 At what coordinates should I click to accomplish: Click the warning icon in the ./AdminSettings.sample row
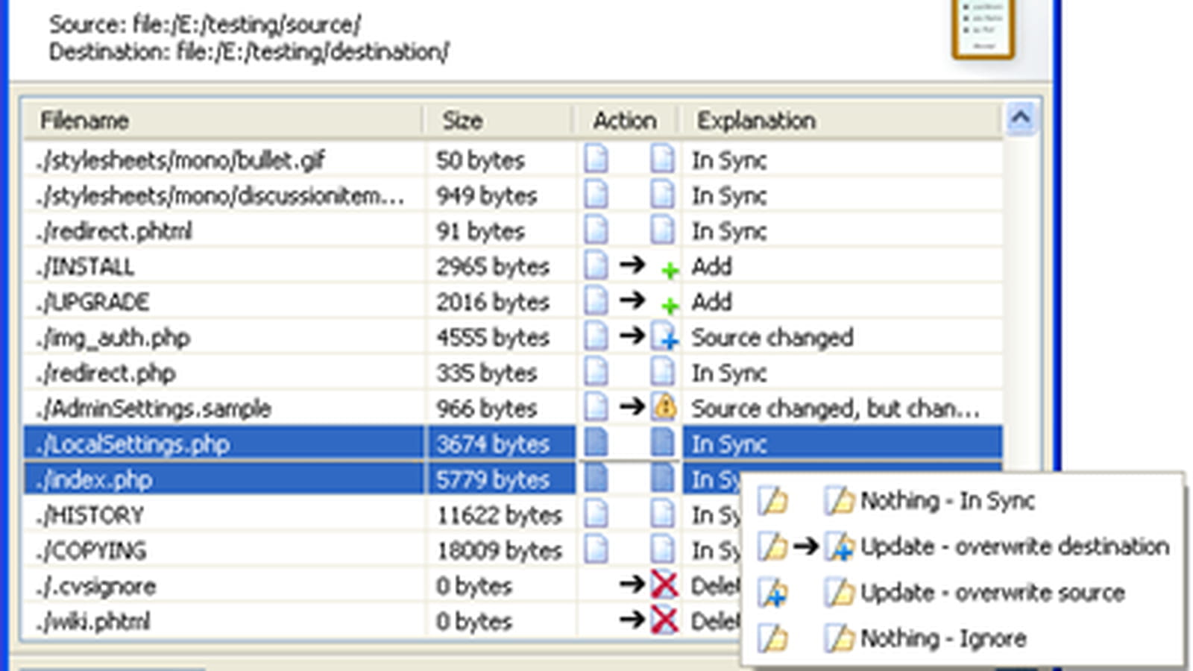pyautogui.click(x=664, y=407)
